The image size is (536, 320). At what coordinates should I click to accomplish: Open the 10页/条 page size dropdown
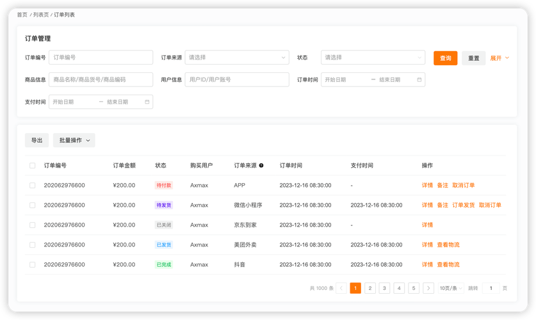(x=451, y=288)
